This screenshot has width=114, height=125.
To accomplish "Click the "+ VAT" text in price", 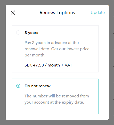I will click(67, 65).
